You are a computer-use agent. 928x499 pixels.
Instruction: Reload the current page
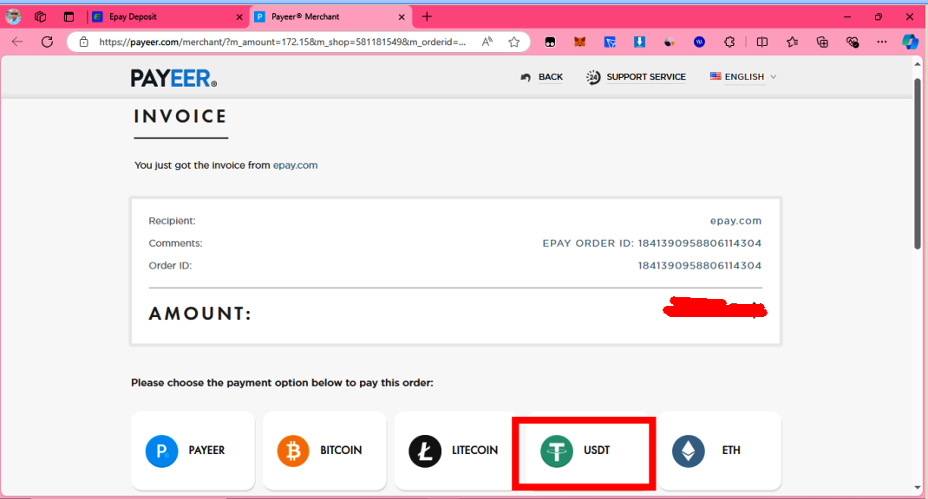point(48,42)
